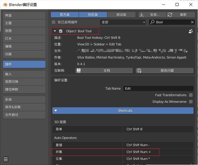
Task: Open the 文档 documentation link
Action: click(104, 71)
